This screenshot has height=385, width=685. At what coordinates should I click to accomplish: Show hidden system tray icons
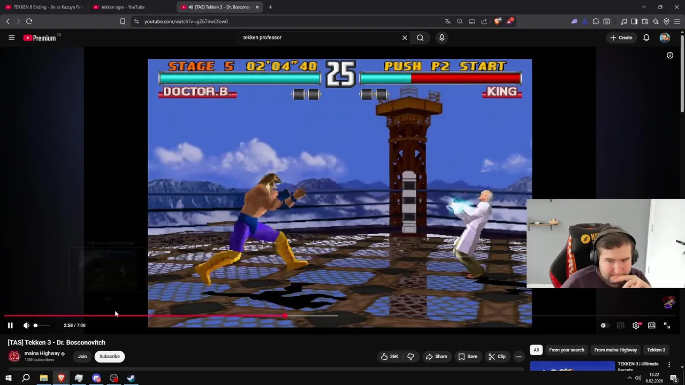pos(629,378)
